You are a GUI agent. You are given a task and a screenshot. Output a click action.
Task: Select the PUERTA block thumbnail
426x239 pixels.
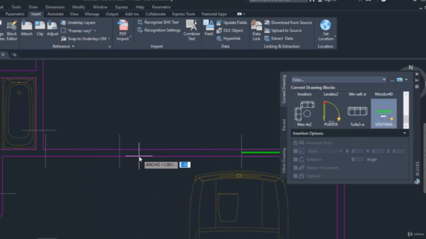click(x=331, y=114)
